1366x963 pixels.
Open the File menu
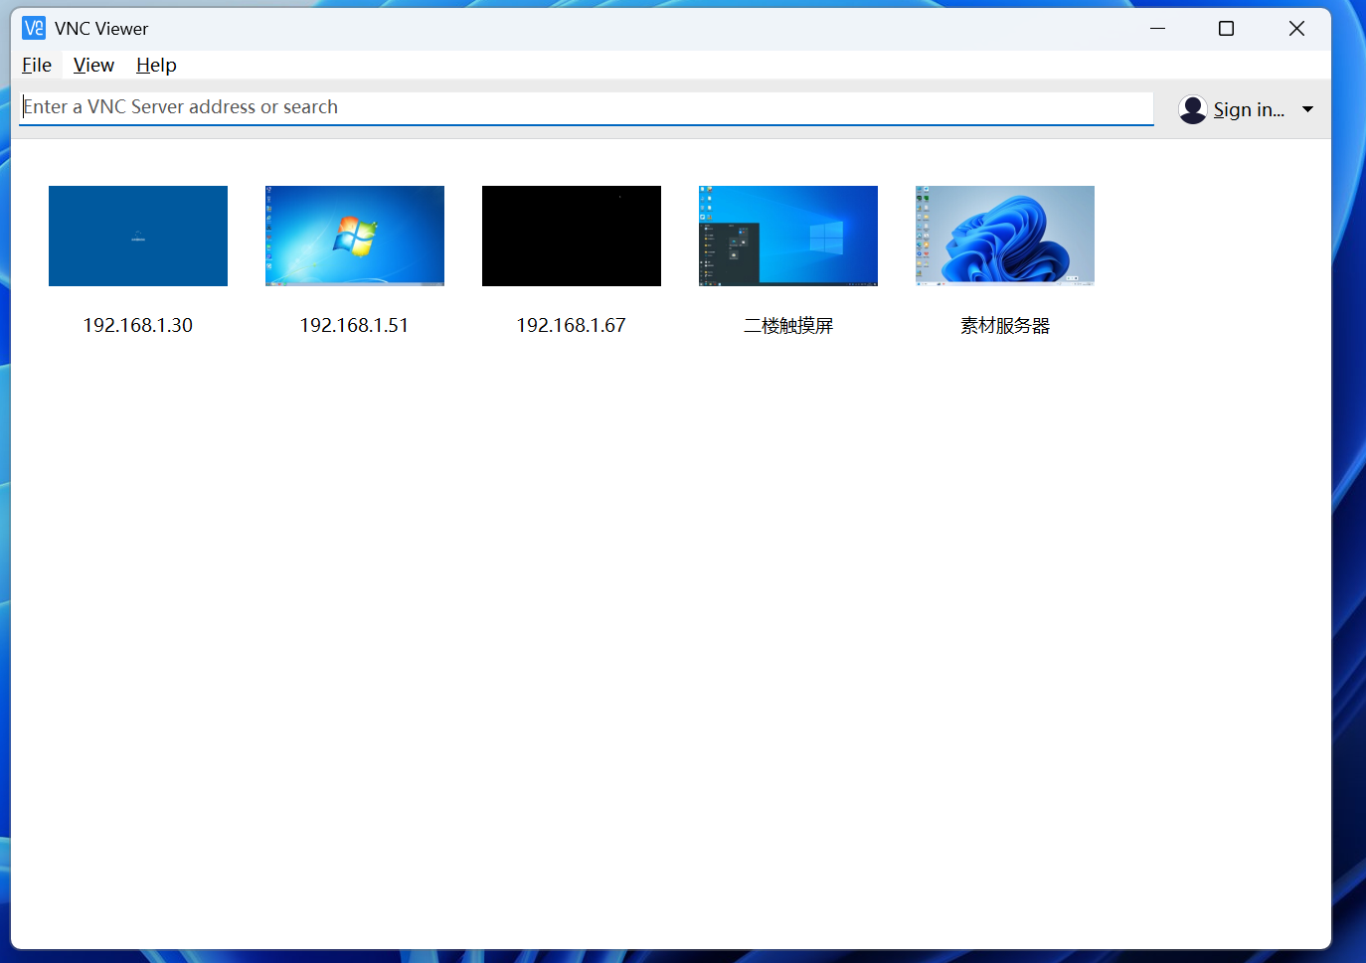click(37, 66)
